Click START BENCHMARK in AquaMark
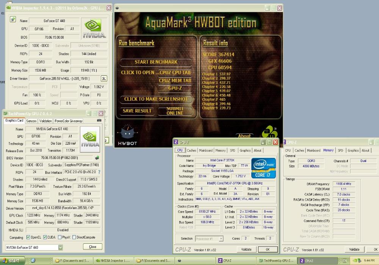Screen dimensions: 379x265 point(156,62)
